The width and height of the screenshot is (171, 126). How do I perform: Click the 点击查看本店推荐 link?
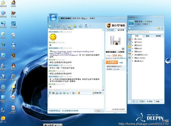(x=118, y=109)
